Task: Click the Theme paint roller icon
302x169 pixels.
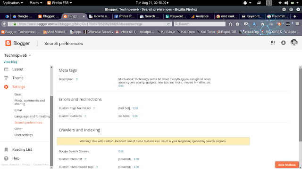Action: [x=6, y=78]
